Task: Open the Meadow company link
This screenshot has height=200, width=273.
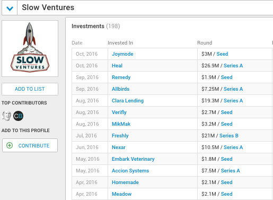Action: 122,194
